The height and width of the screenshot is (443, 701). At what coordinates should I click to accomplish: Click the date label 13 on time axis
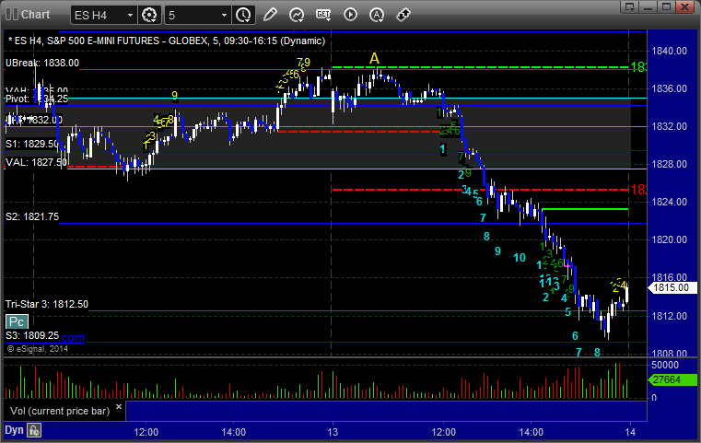333,432
